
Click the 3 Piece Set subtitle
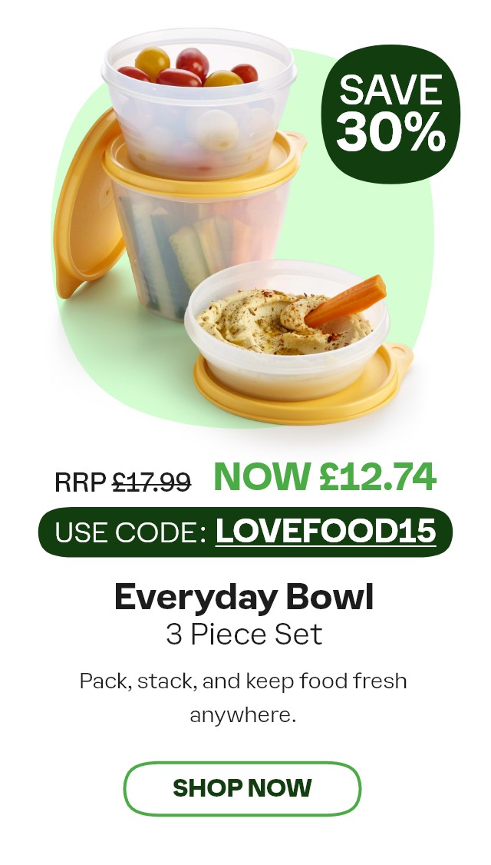244,635
